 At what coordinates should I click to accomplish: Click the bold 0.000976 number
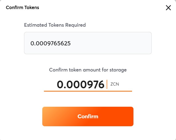[81, 84]
